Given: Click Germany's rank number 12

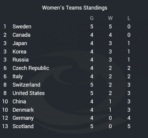Looking at the screenshot, I should [x=5, y=118].
